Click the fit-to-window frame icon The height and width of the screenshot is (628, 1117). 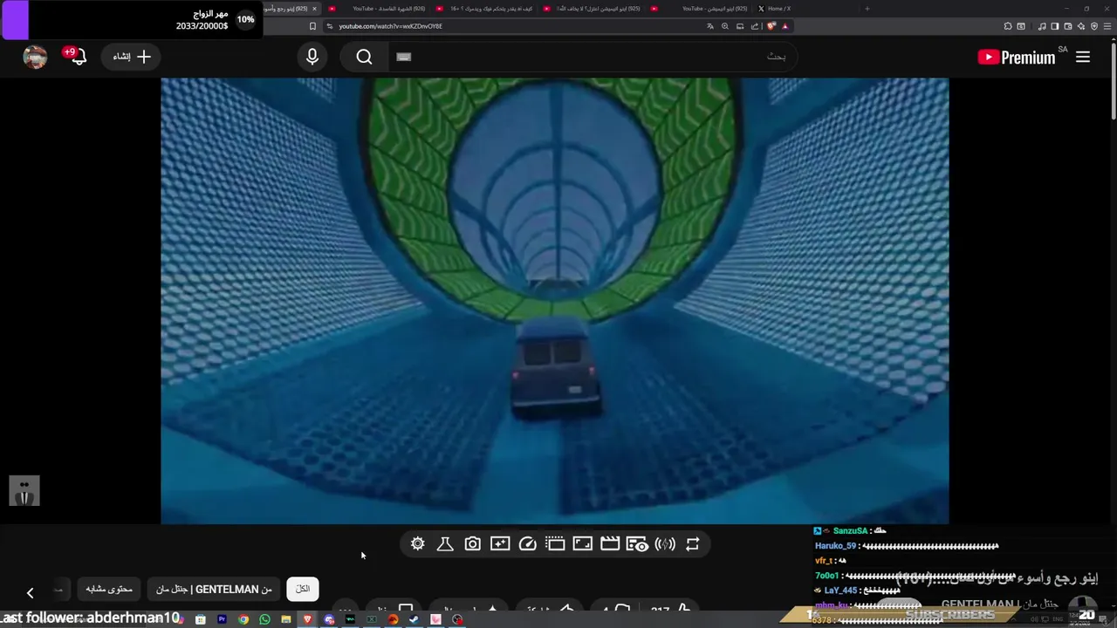pyautogui.click(x=582, y=543)
